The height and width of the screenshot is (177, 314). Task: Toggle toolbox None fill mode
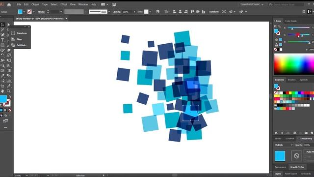[10, 110]
